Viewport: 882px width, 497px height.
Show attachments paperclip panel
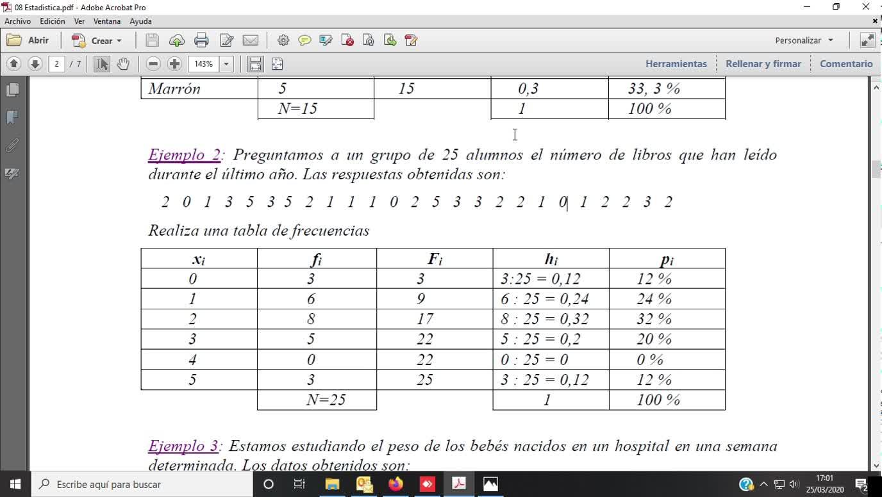pyautogui.click(x=12, y=145)
